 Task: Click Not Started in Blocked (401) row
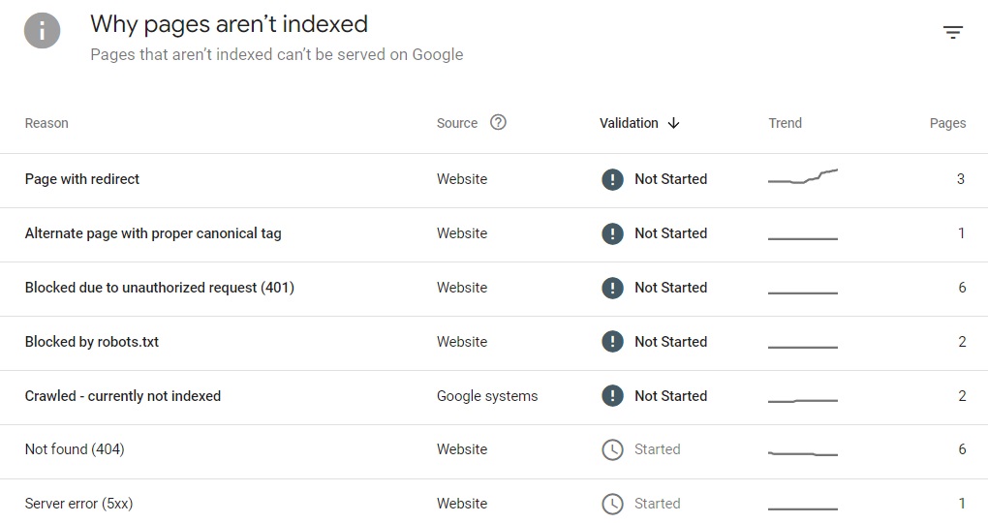pos(671,288)
